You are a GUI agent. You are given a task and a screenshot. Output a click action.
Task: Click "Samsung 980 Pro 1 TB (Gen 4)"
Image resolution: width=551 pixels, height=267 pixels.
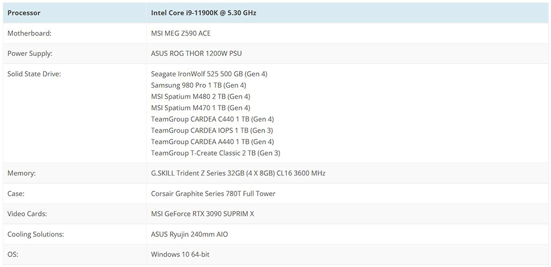(x=199, y=85)
